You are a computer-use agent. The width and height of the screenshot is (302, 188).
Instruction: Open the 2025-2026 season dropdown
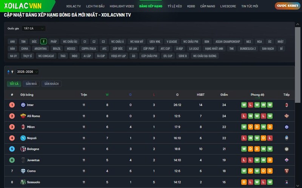[x=27, y=72]
